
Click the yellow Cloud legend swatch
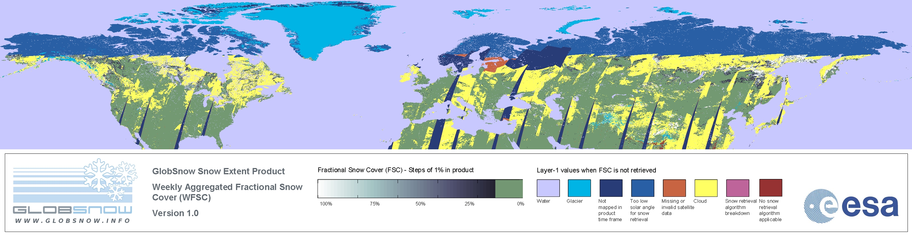706,188
